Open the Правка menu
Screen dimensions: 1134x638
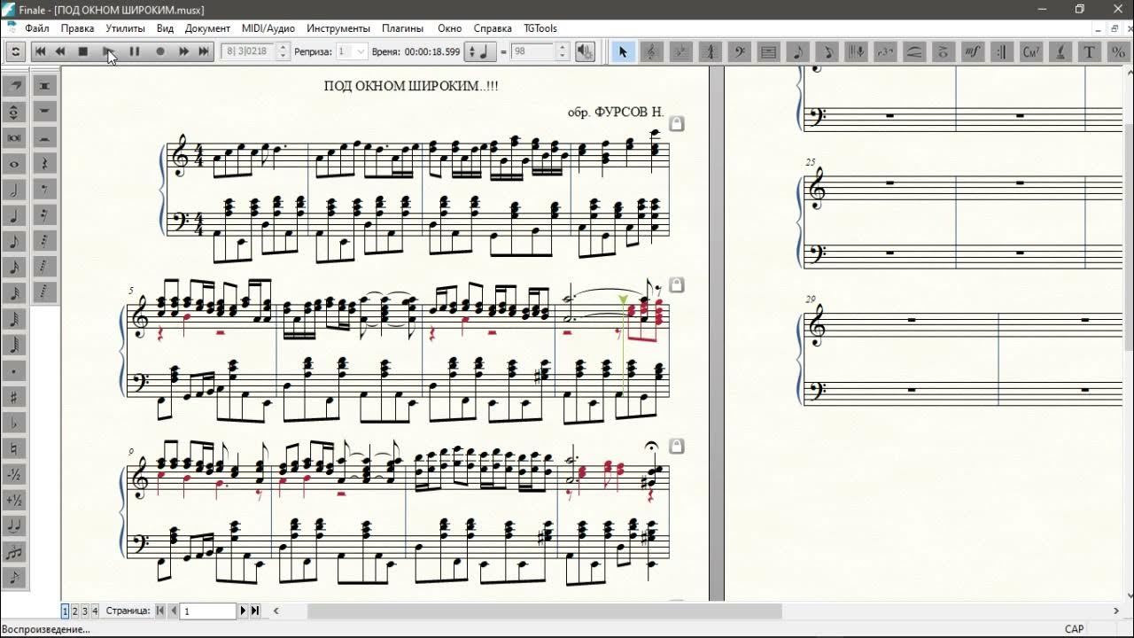(x=78, y=28)
